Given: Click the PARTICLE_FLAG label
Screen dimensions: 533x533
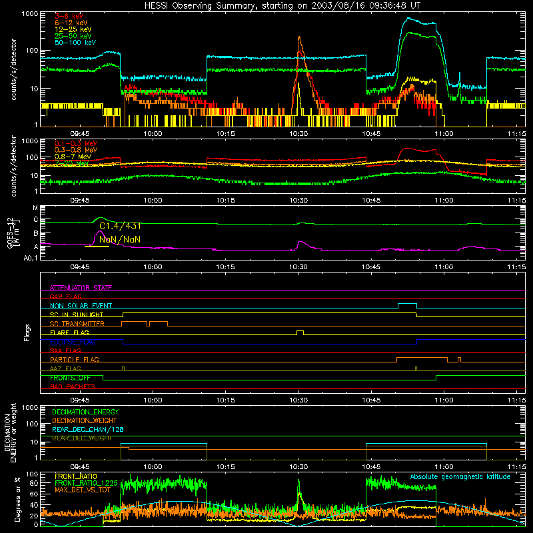Looking at the screenshot, I should click(x=75, y=360).
